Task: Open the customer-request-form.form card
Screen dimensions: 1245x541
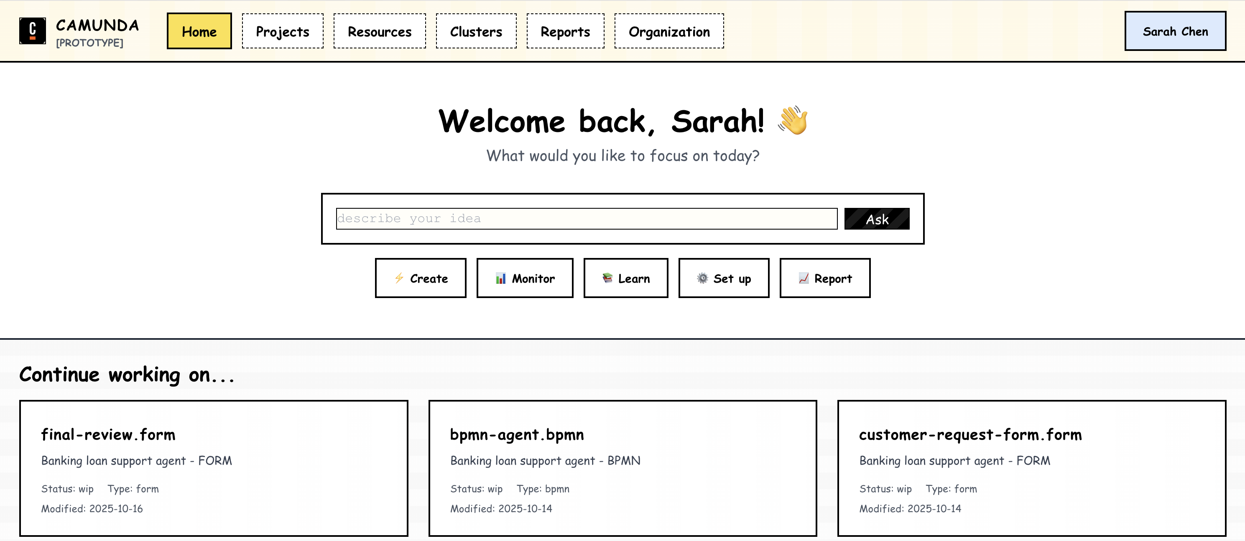Action: (x=1031, y=468)
